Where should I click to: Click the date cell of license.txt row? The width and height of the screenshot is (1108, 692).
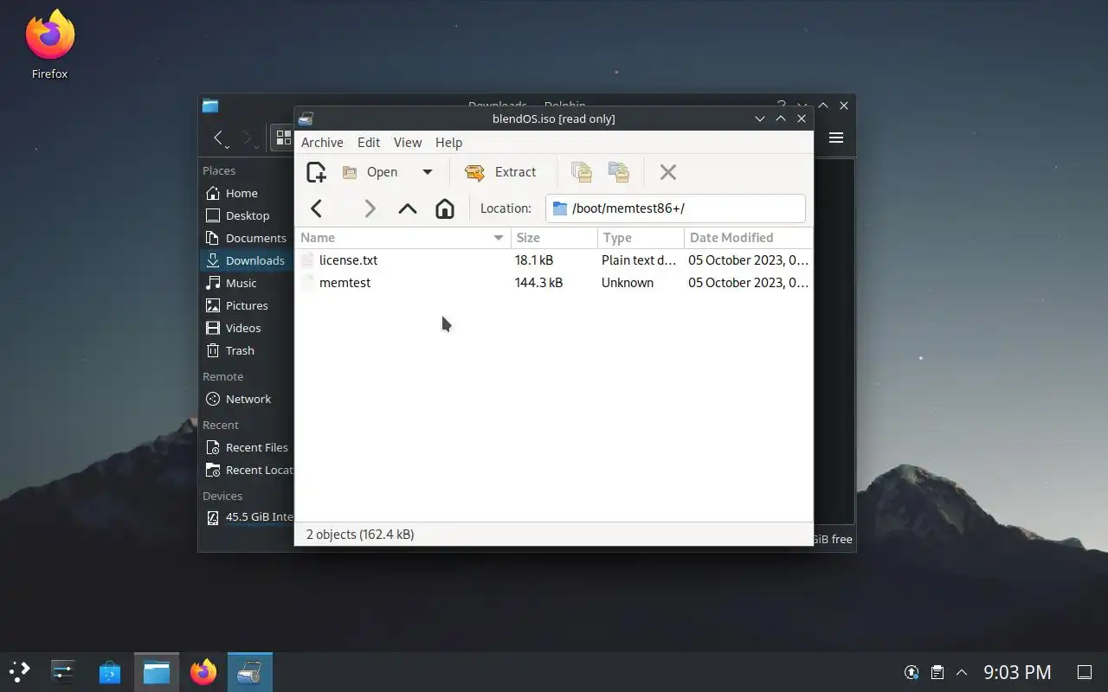coord(748,260)
